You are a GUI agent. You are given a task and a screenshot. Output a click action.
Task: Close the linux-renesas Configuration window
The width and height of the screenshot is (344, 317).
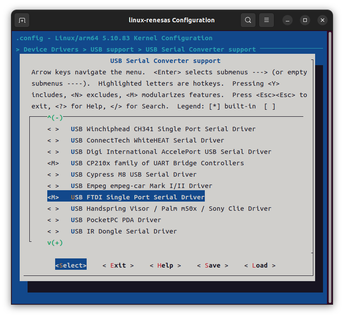click(323, 20)
